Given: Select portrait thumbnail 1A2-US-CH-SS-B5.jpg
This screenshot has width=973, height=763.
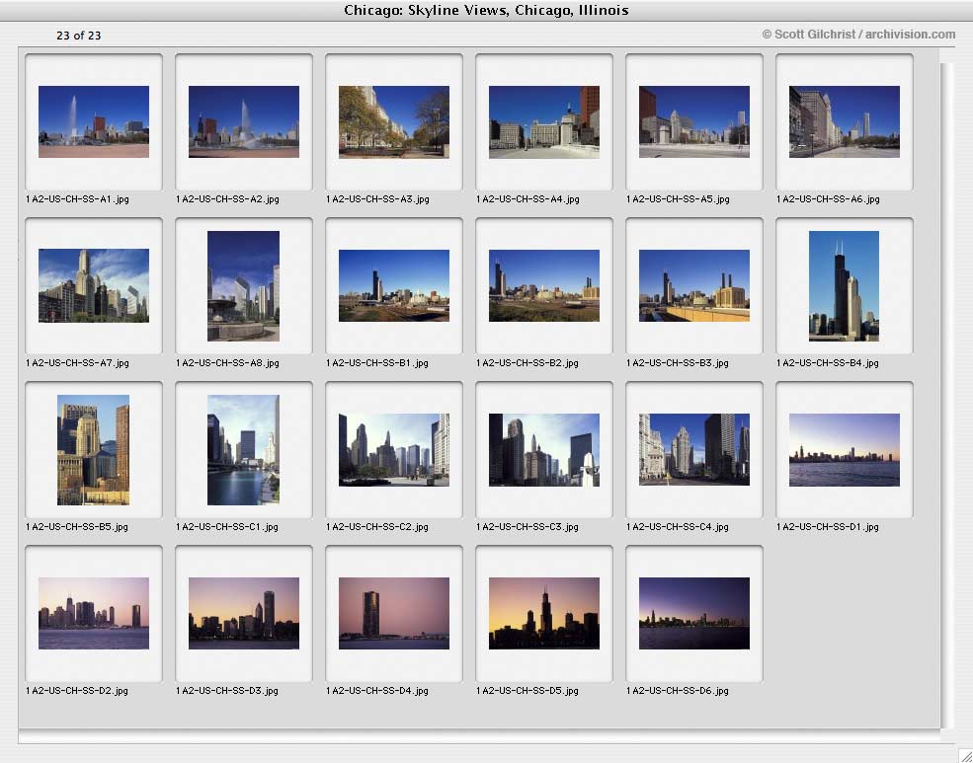Looking at the screenshot, I should tap(93, 450).
